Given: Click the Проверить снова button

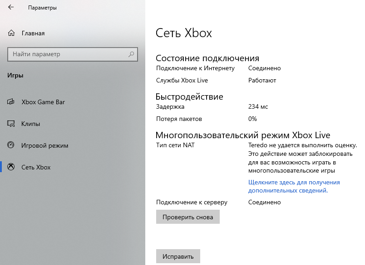Looking at the screenshot, I should pyautogui.click(x=188, y=217).
